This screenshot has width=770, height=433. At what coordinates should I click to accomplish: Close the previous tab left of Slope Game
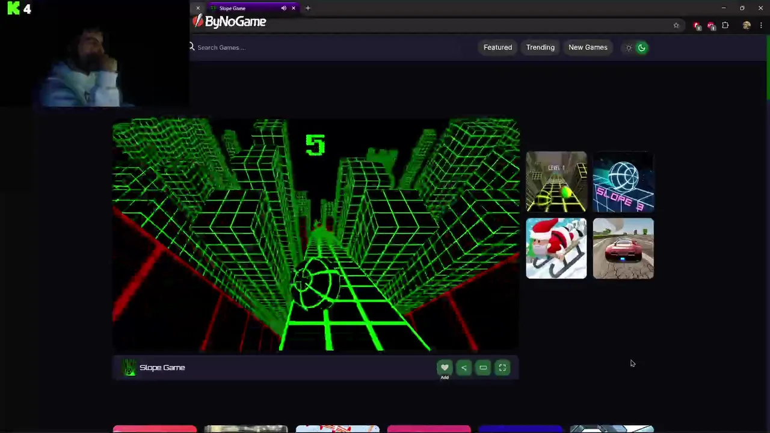(x=198, y=8)
